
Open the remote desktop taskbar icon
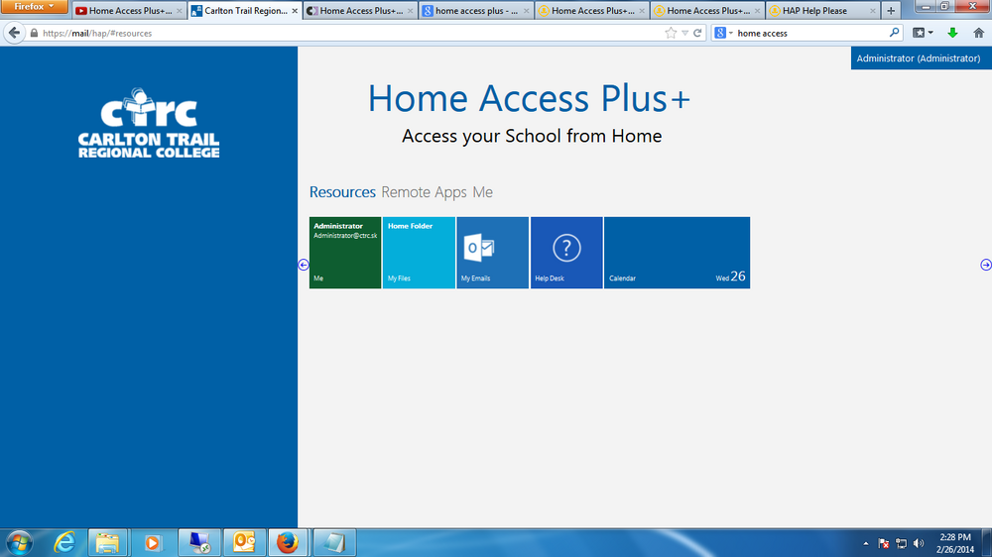[x=199, y=542]
